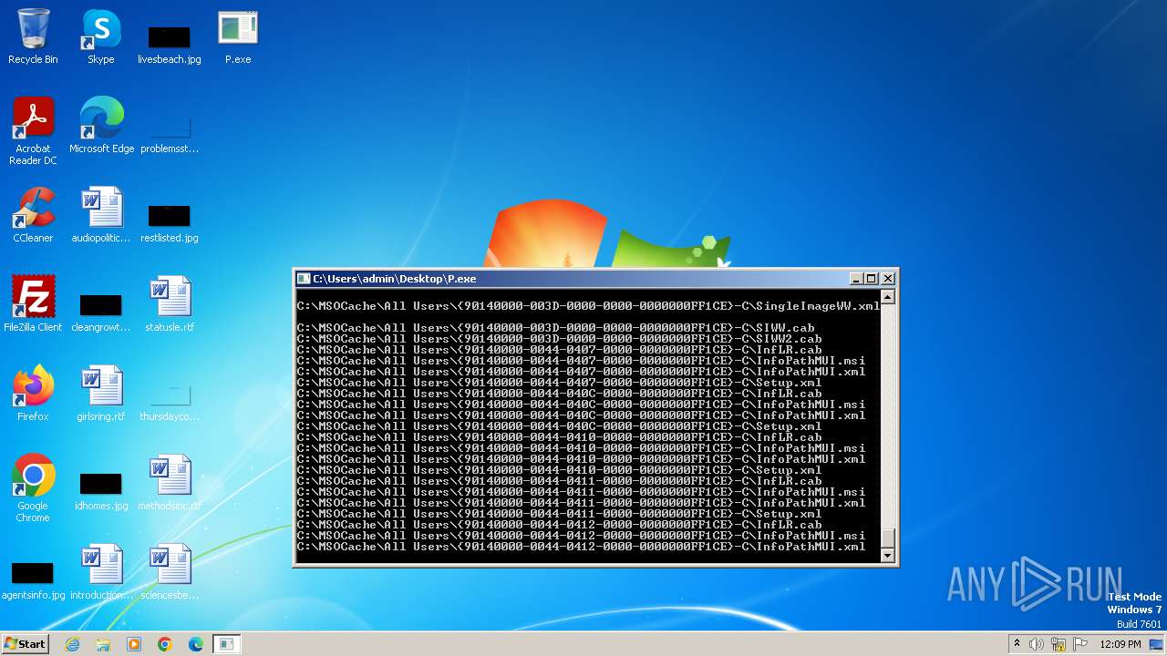Screen dimensions: 1167x656
Task: Click the 0044-0410 Setup.xml console line
Action: click(559, 470)
